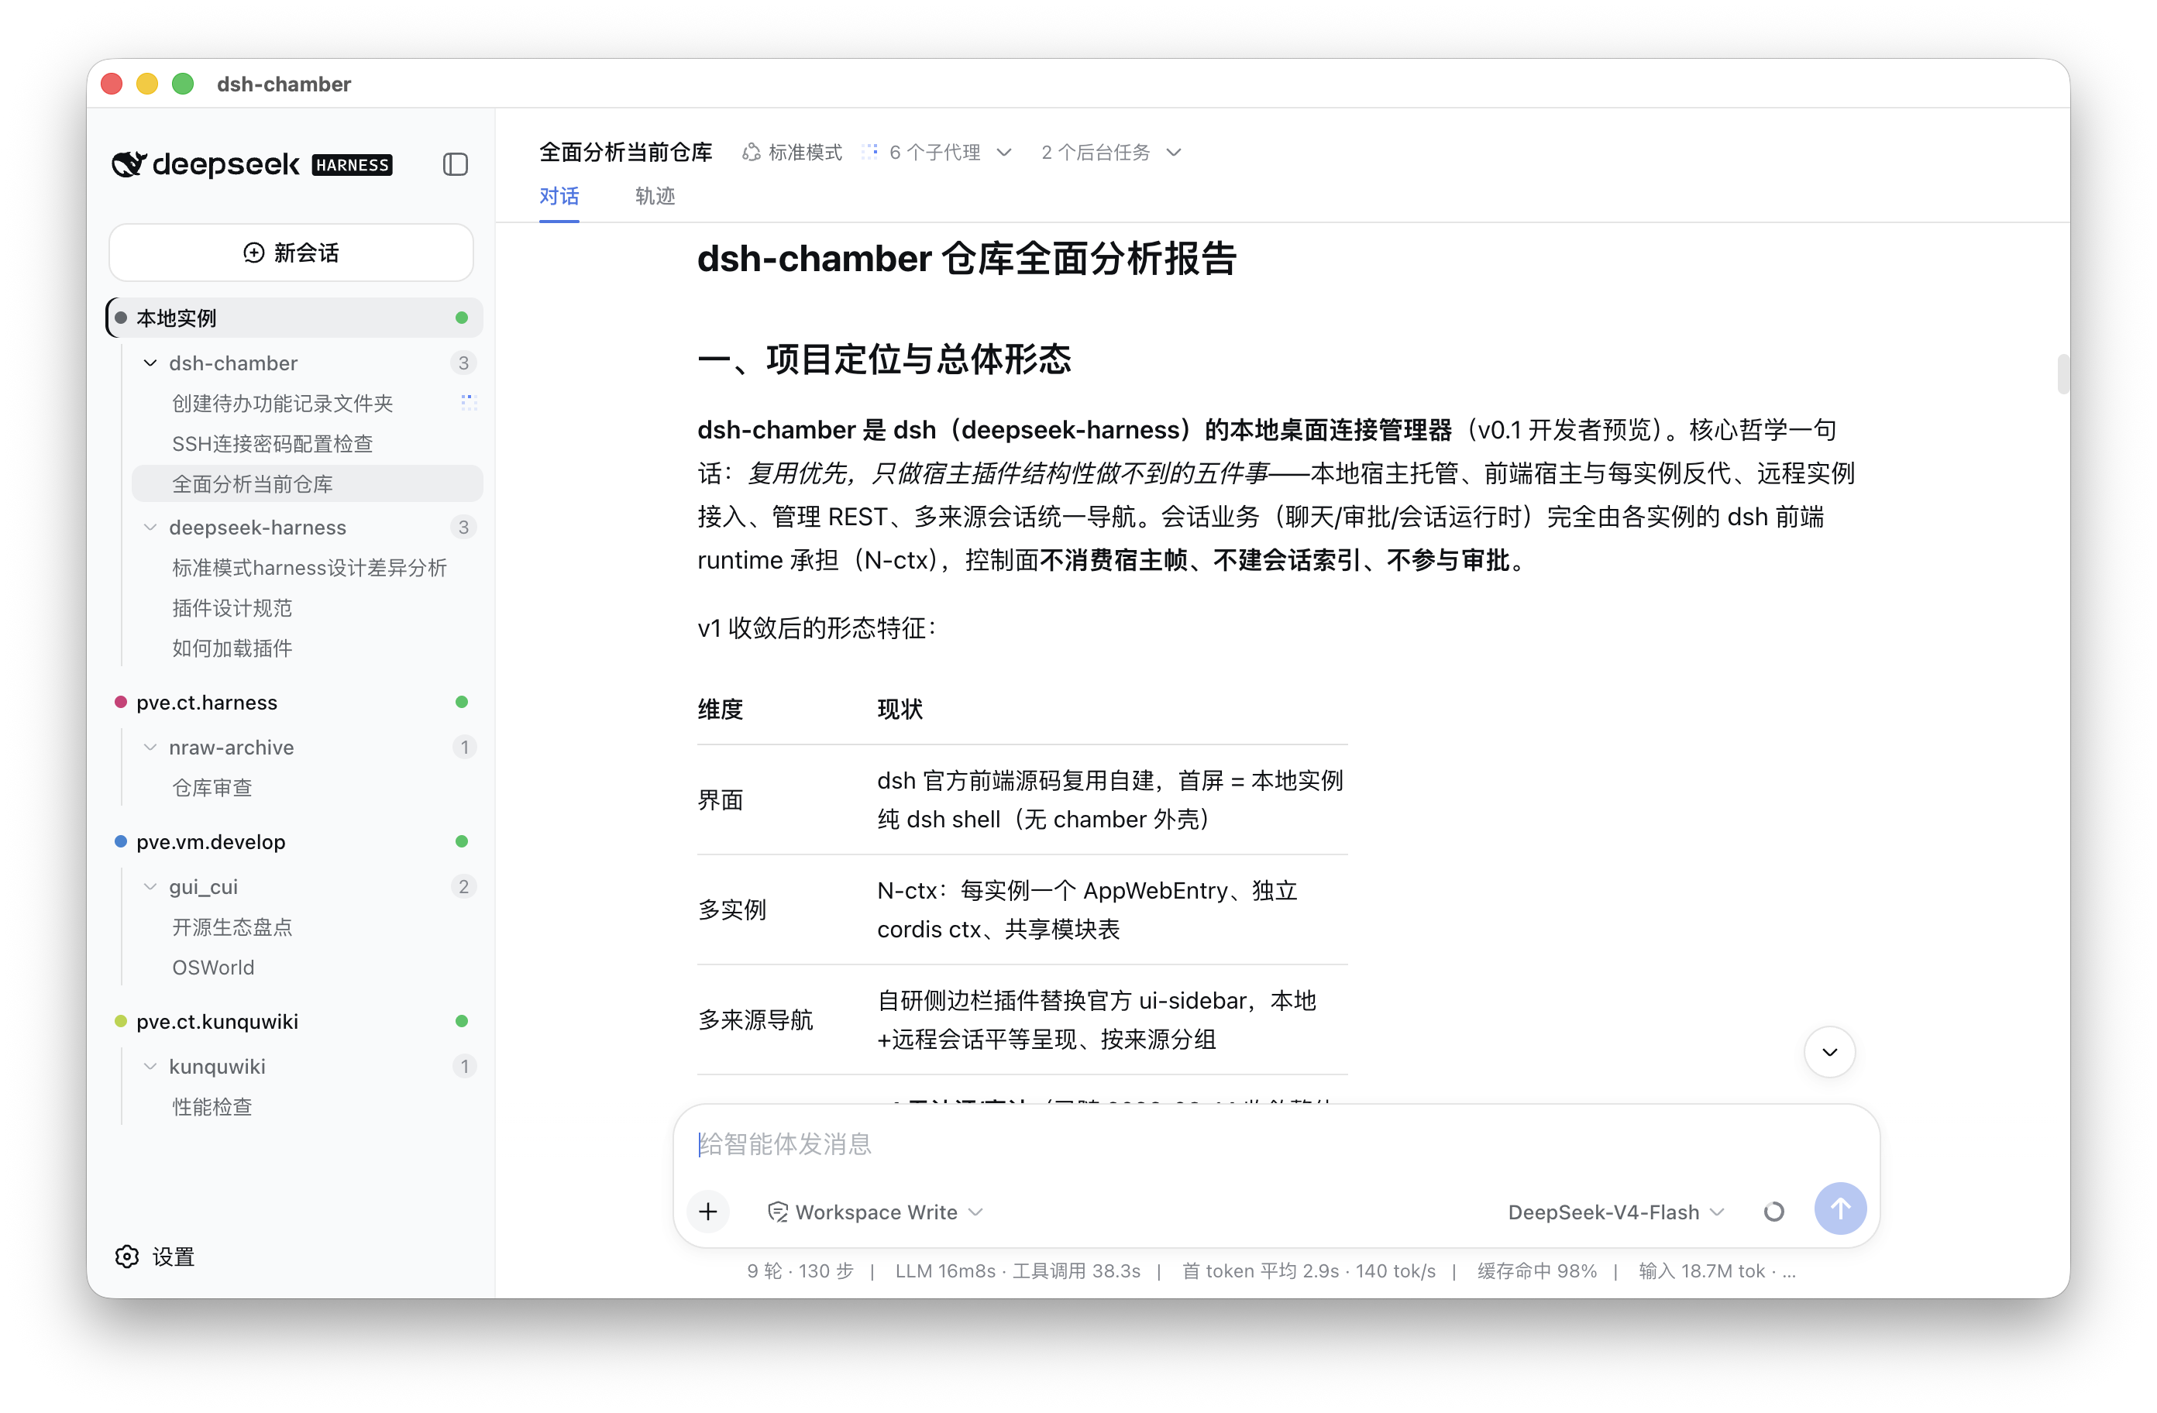This screenshot has width=2157, height=1413.
Task: Click the 标准模式 mode icon
Action: 751,153
